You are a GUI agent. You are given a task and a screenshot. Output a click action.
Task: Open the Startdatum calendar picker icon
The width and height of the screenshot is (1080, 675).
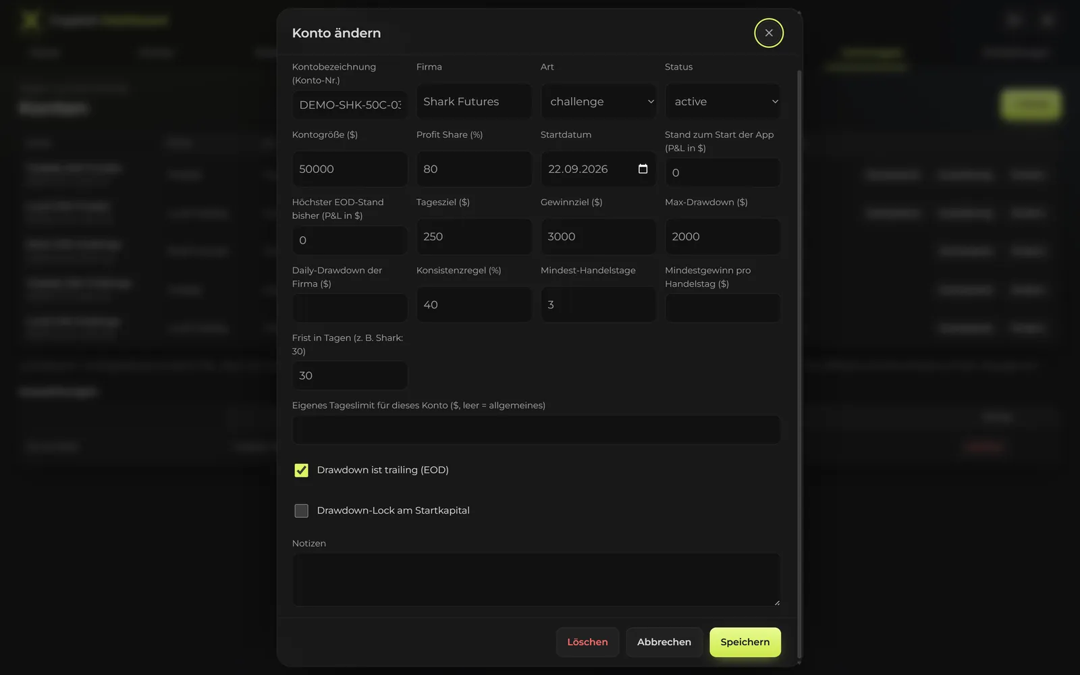(643, 169)
